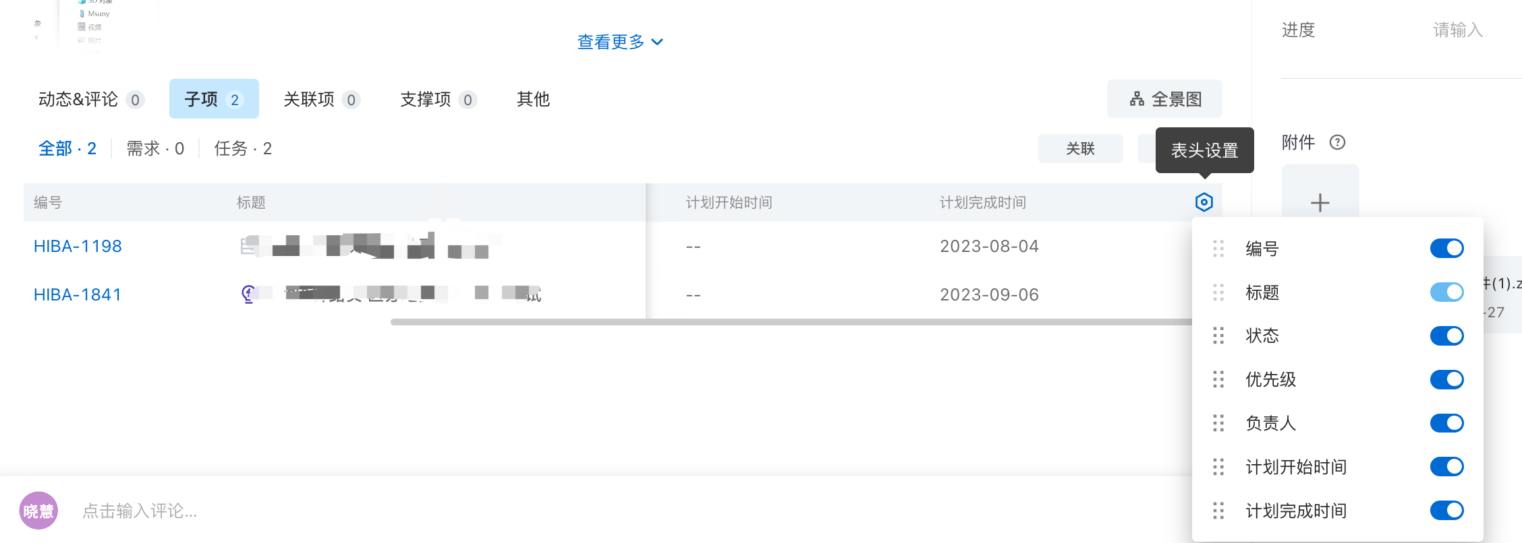Viewport: 1522px width, 543px height.
Task: Turn off the 计划完成时间 column switch
Action: click(1446, 511)
